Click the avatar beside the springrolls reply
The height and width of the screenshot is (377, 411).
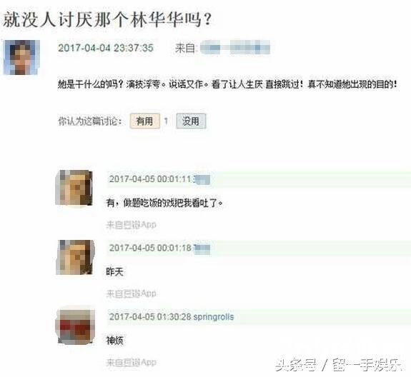click(x=76, y=326)
